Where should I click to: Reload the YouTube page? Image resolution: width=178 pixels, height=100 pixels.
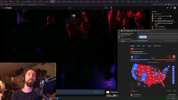[7, 4]
